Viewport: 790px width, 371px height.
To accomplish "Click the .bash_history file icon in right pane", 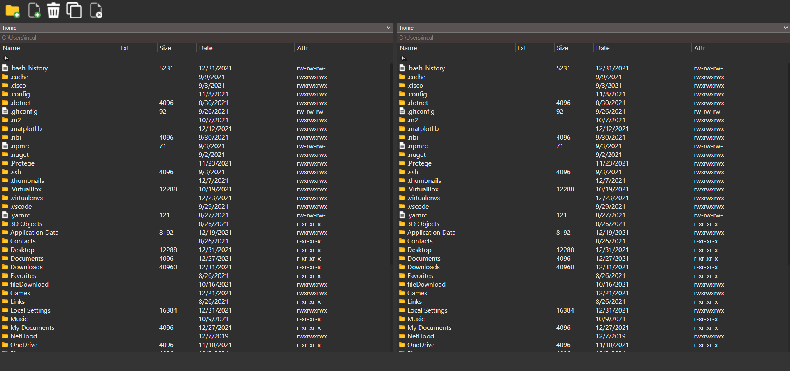I will click(402, 68).
